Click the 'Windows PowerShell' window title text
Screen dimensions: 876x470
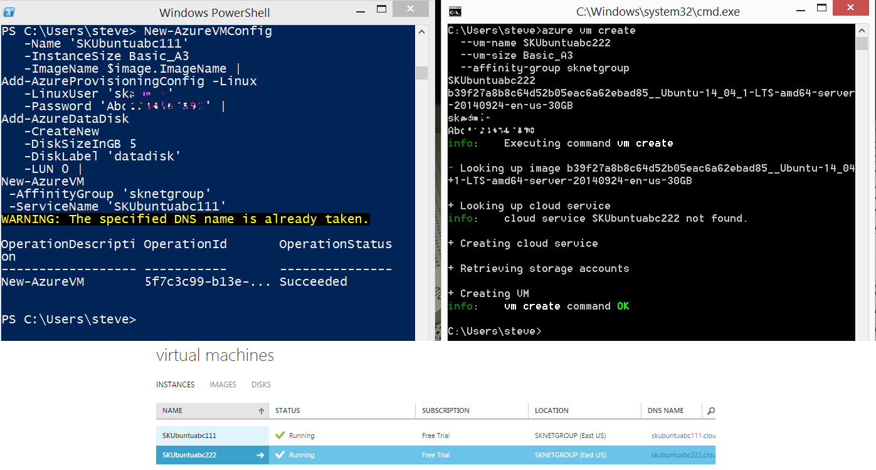tap(215, 13)
